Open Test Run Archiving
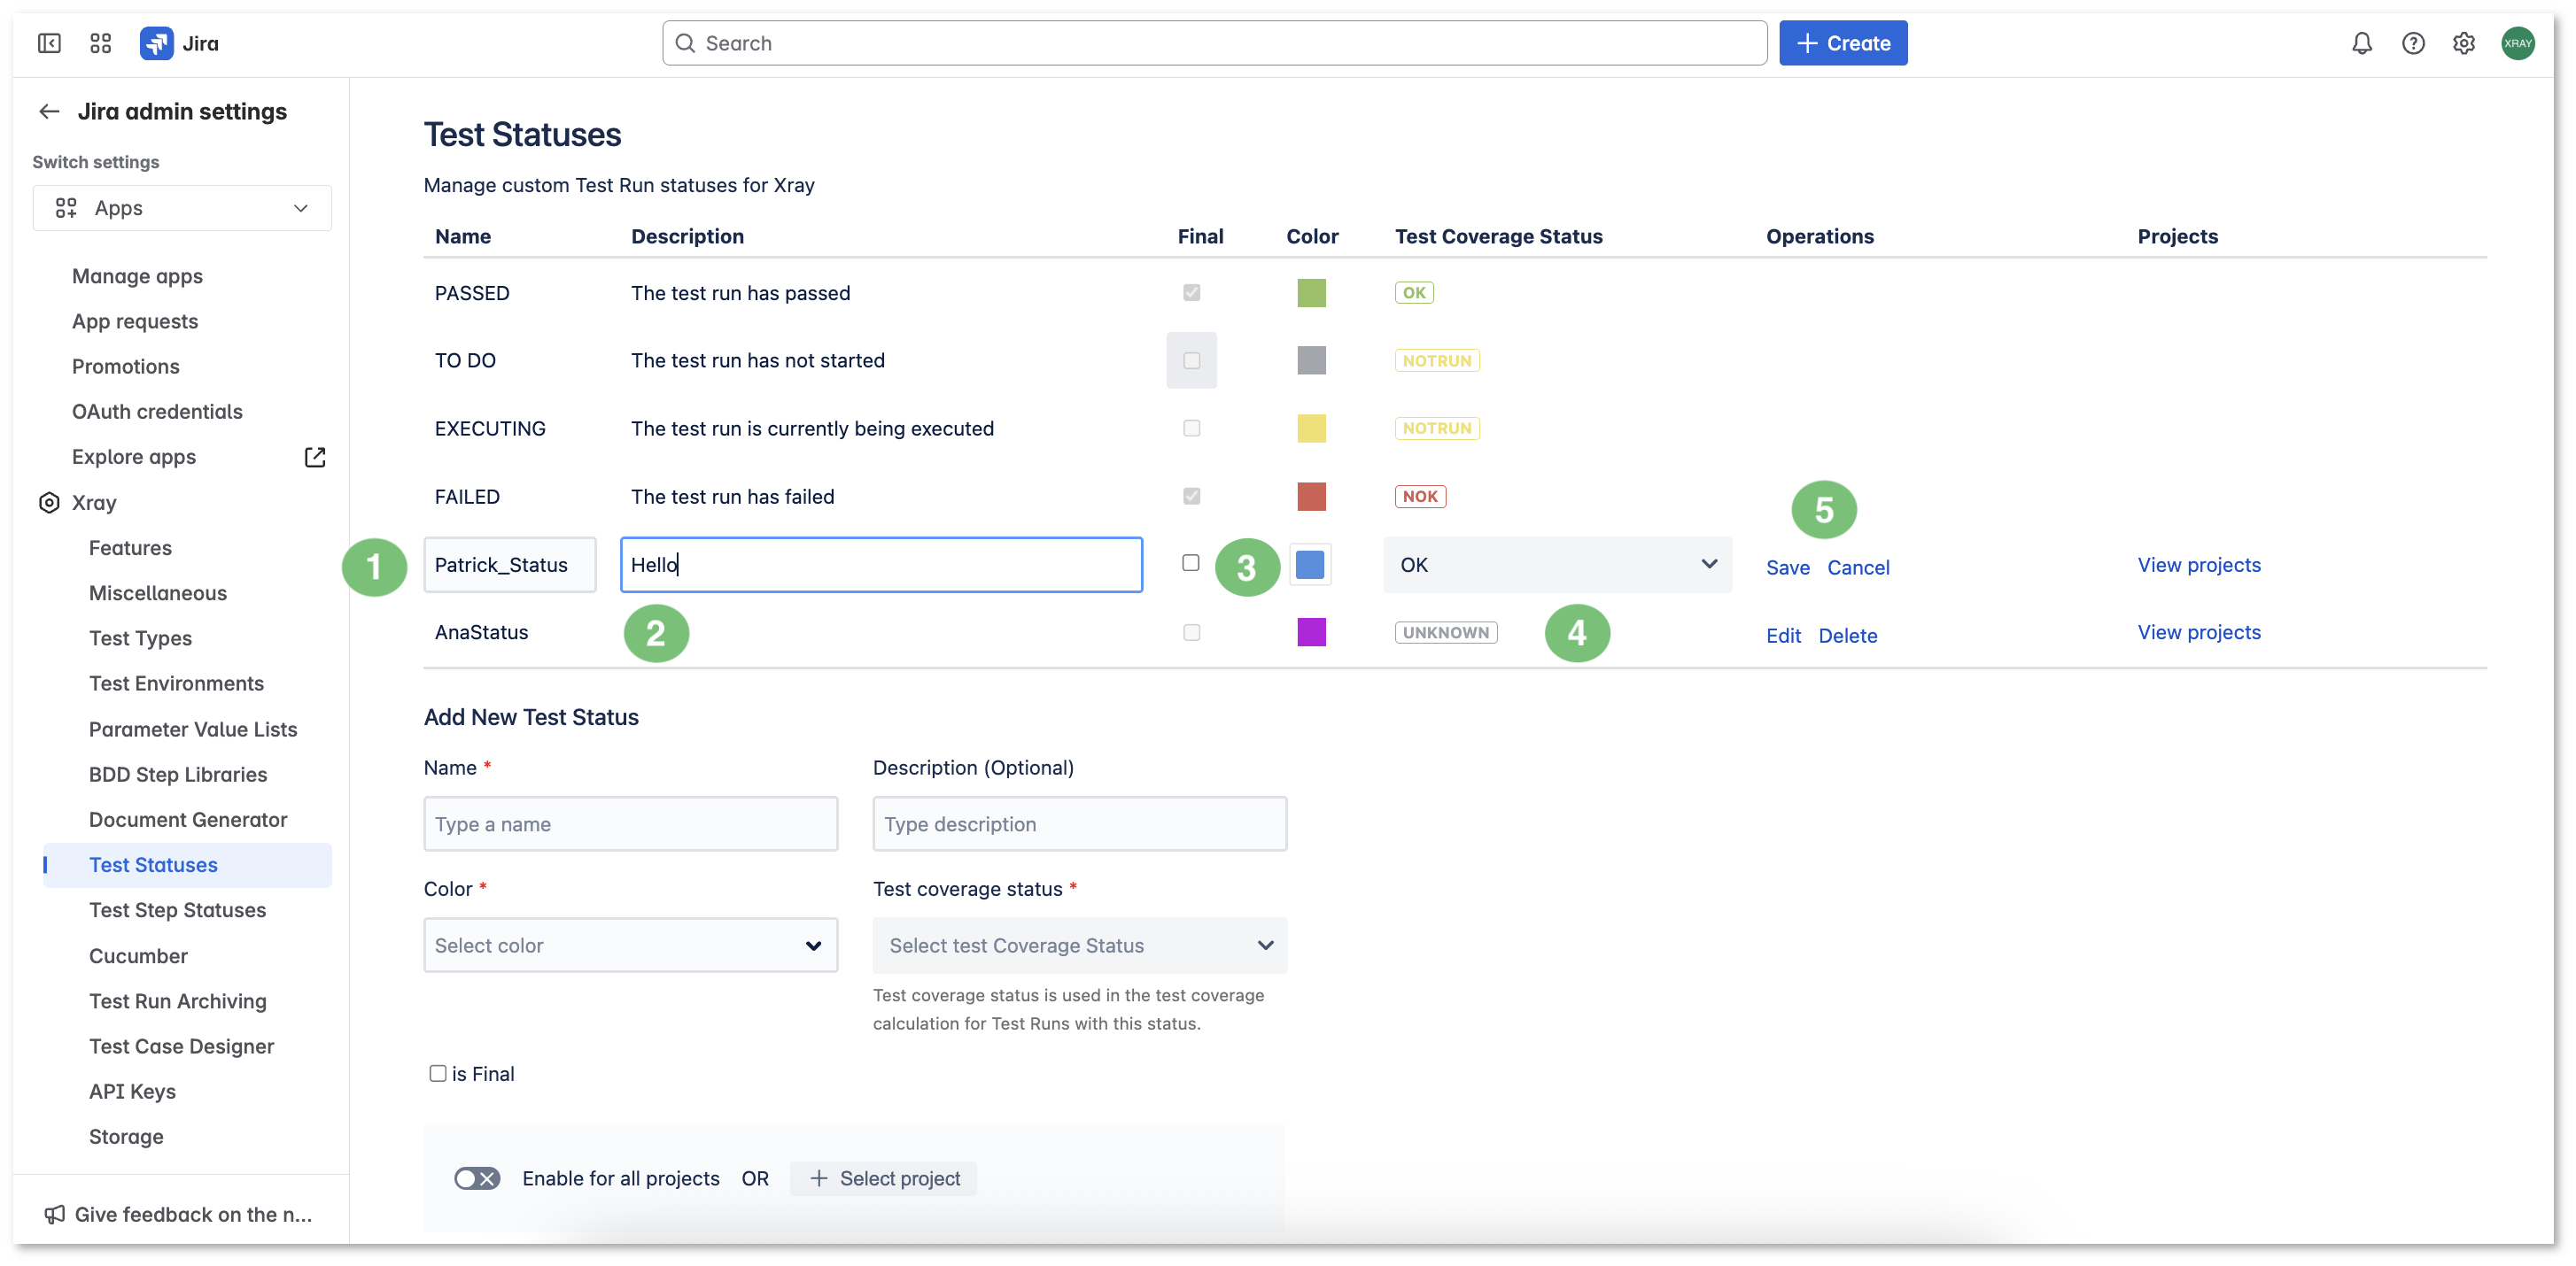Image resolution: width=2576 pixels, height=1266 pixels. [178, 1001]
